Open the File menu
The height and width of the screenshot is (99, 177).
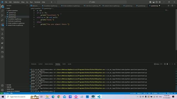click(6, 2)
